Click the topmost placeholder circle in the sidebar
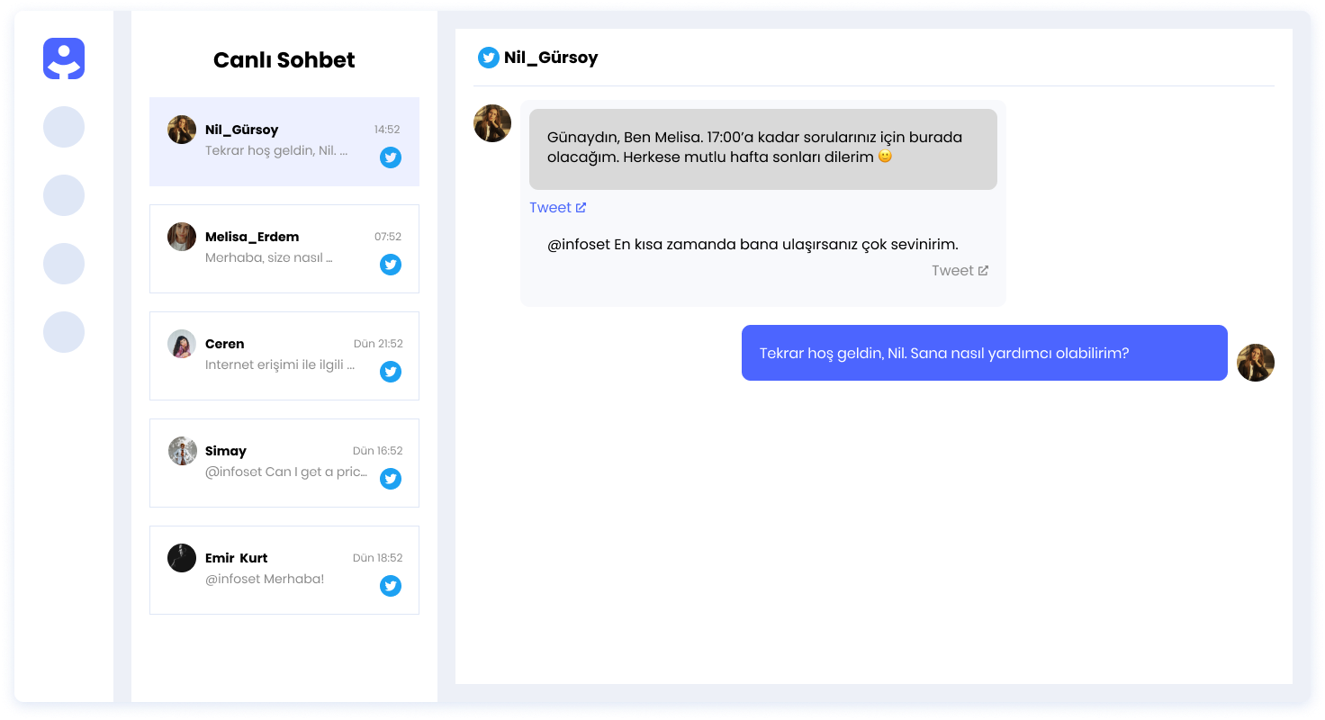 click(64, 127)
